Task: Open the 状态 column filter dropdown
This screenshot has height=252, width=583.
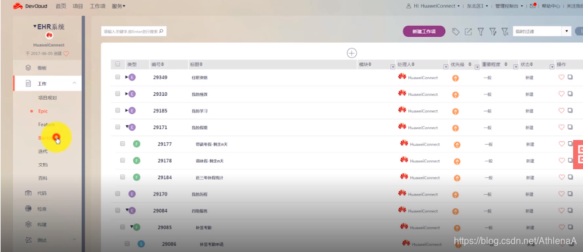Action: tap(552, 66)
